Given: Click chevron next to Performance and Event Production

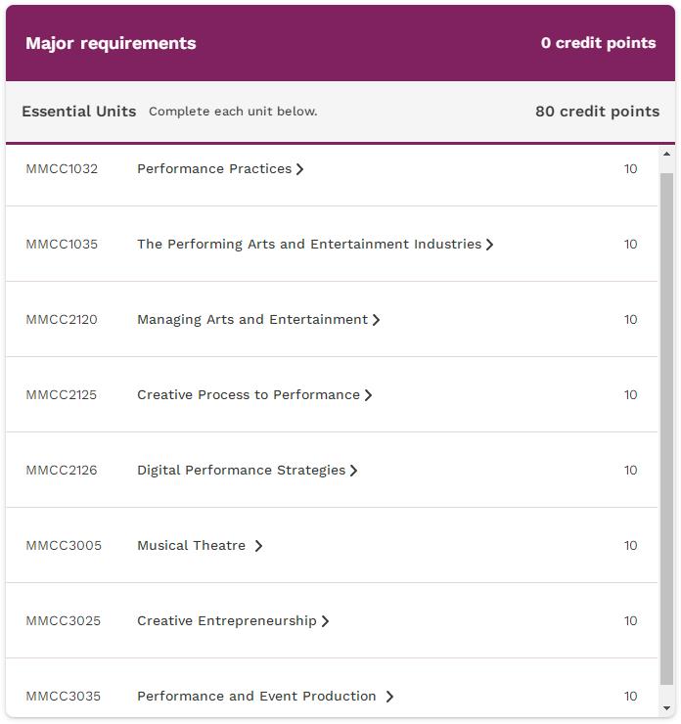Looking at the screenshot, I should (x=389, y=697).
